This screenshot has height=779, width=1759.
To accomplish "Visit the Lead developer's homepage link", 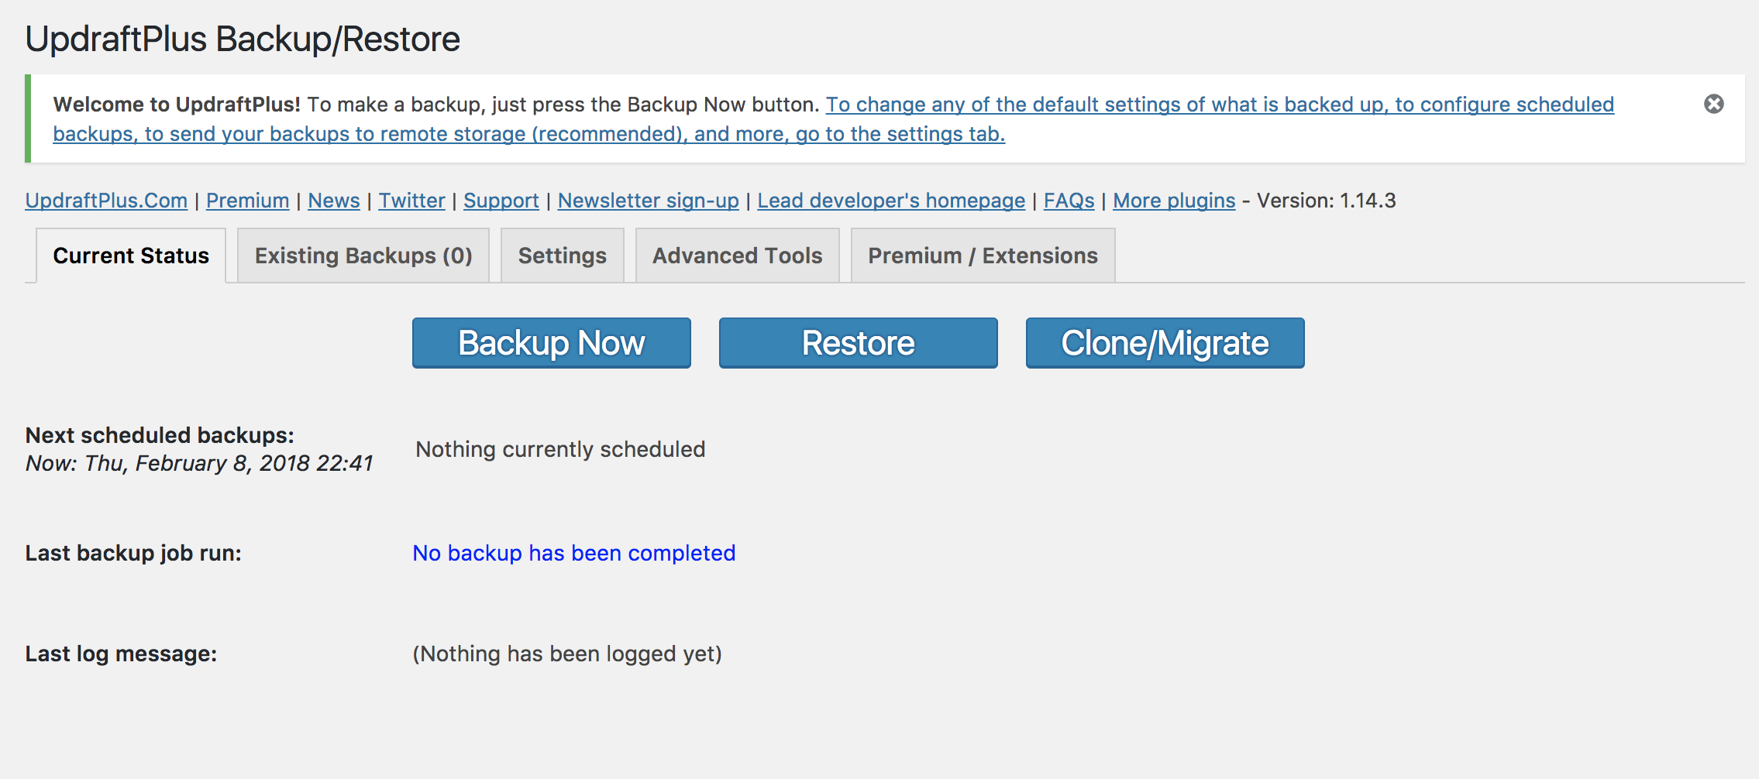I will coord(891,201).
